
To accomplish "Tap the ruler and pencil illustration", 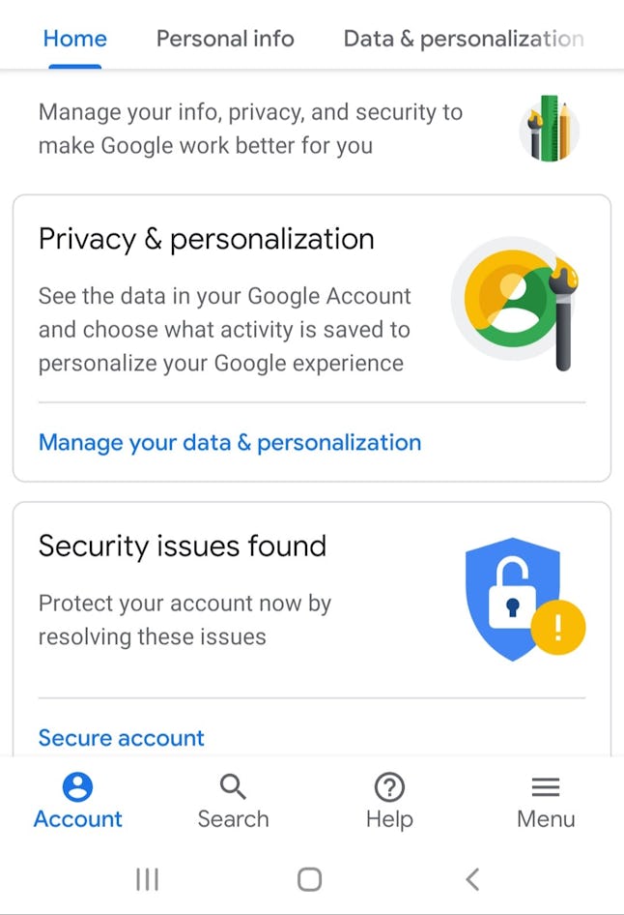I will pos(549,129).
